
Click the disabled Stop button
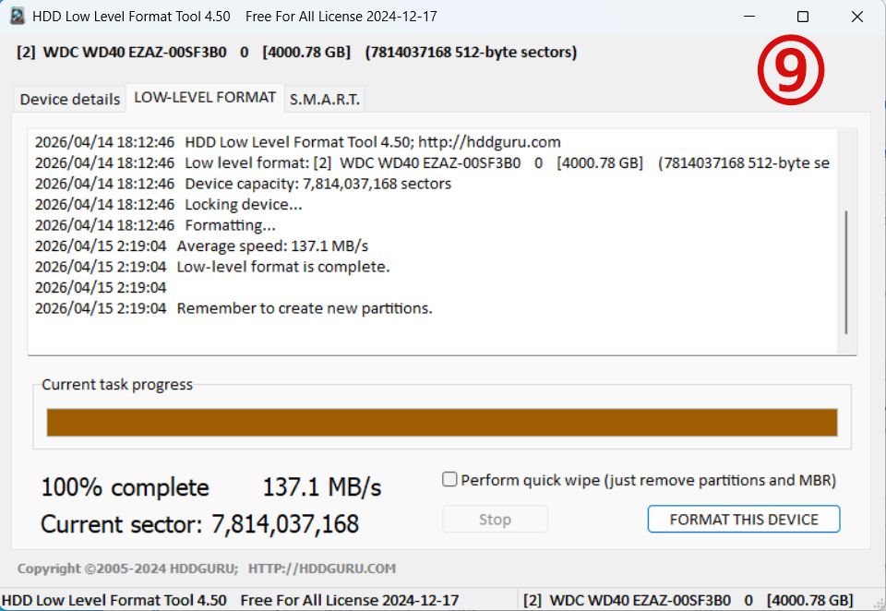[495, 519]
